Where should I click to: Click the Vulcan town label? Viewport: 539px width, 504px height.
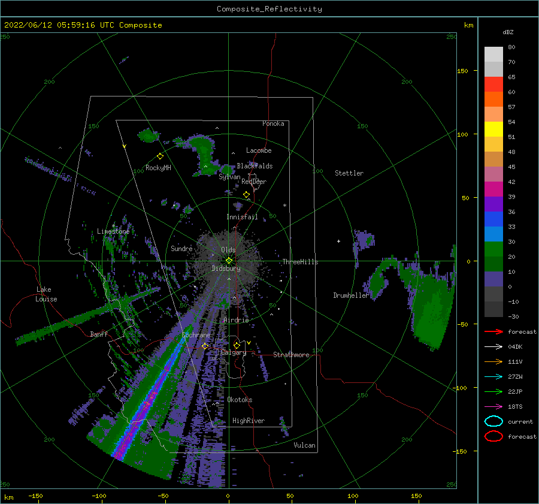[x=305, y=445]
